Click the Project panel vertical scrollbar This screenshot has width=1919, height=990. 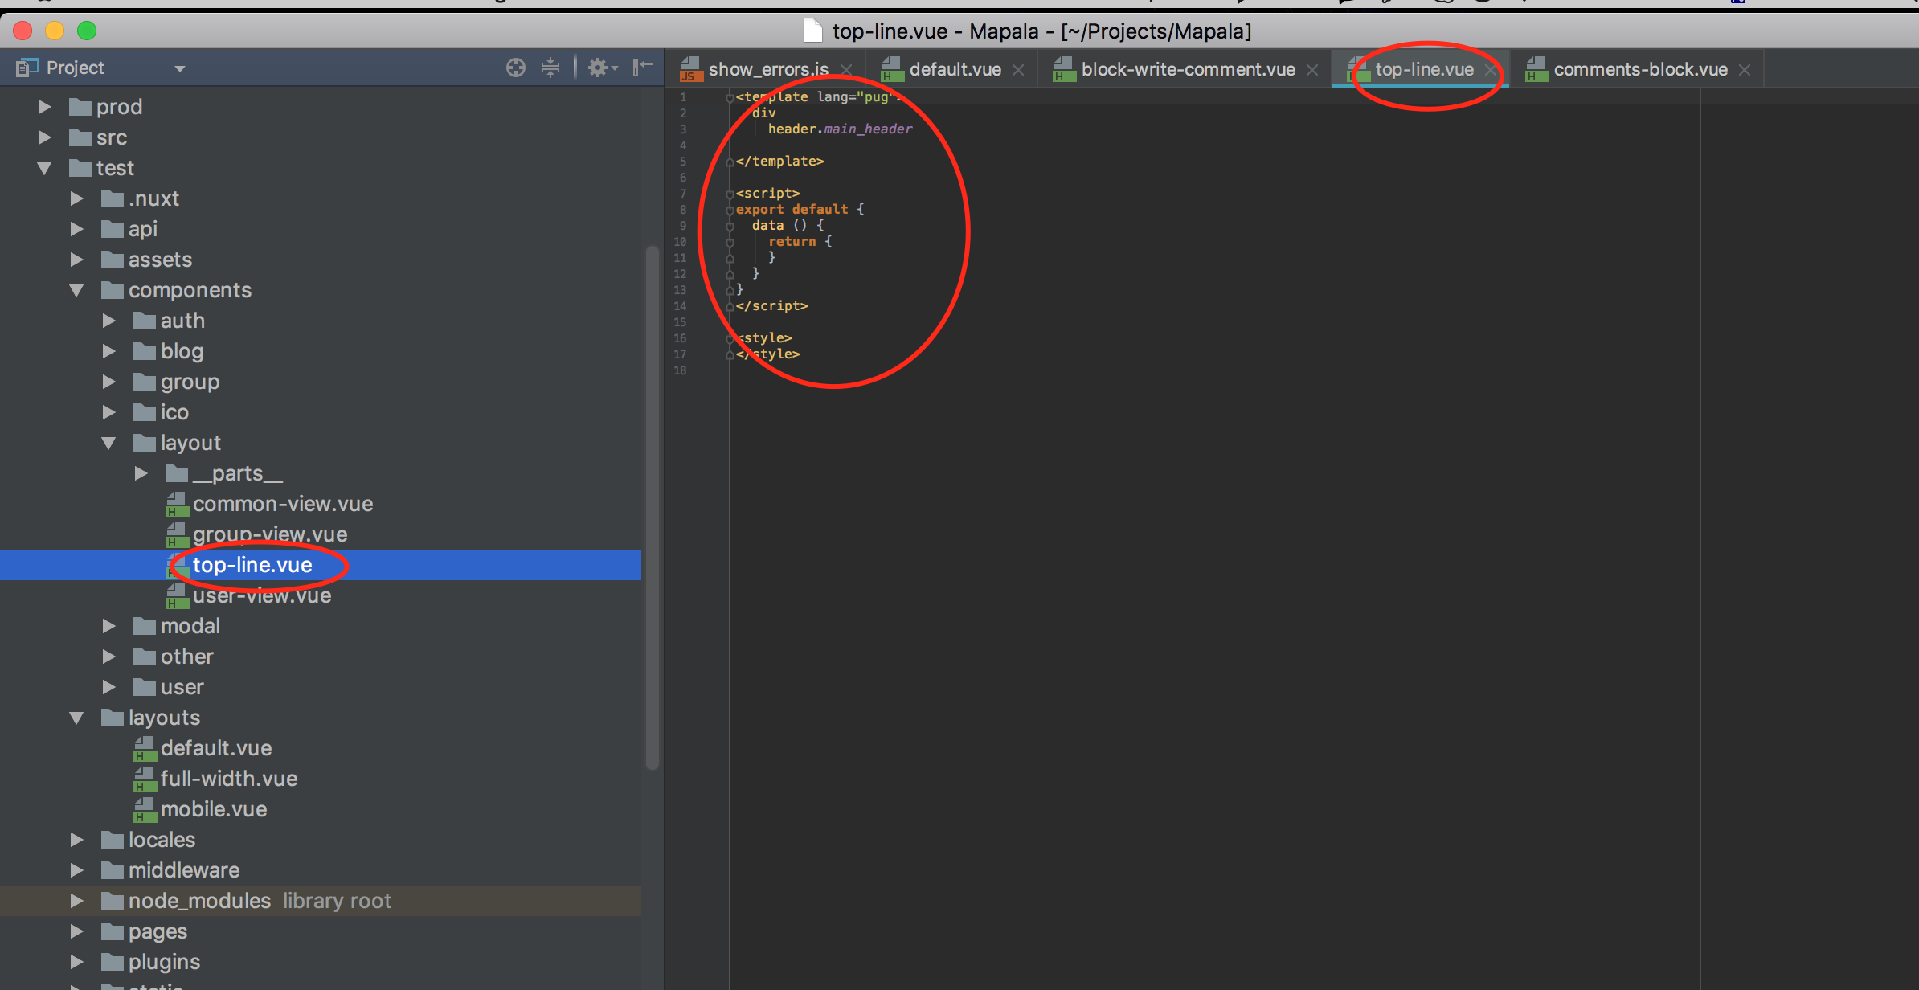(653, 508)
